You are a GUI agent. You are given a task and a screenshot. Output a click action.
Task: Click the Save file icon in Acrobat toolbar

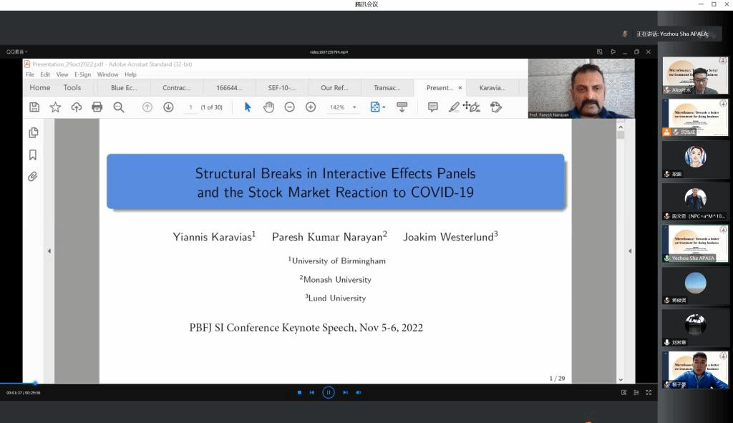coord(34,107)
